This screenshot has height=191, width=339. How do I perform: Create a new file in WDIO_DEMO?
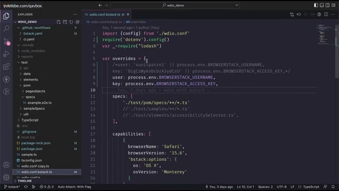[58, 22]
